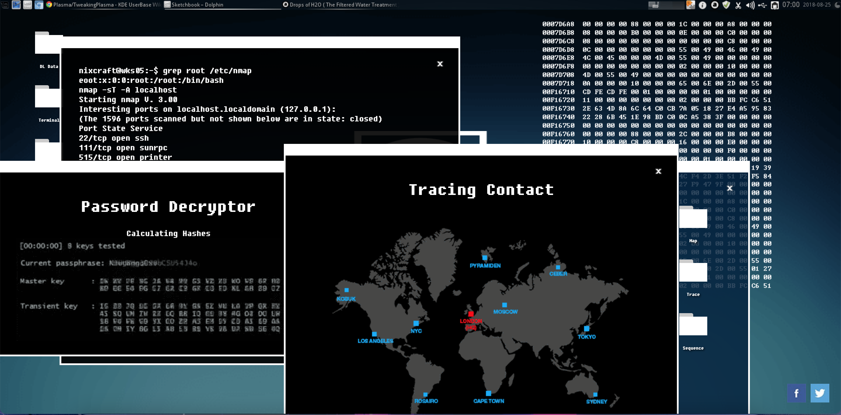Switch to Drops of H2O task

340,5
